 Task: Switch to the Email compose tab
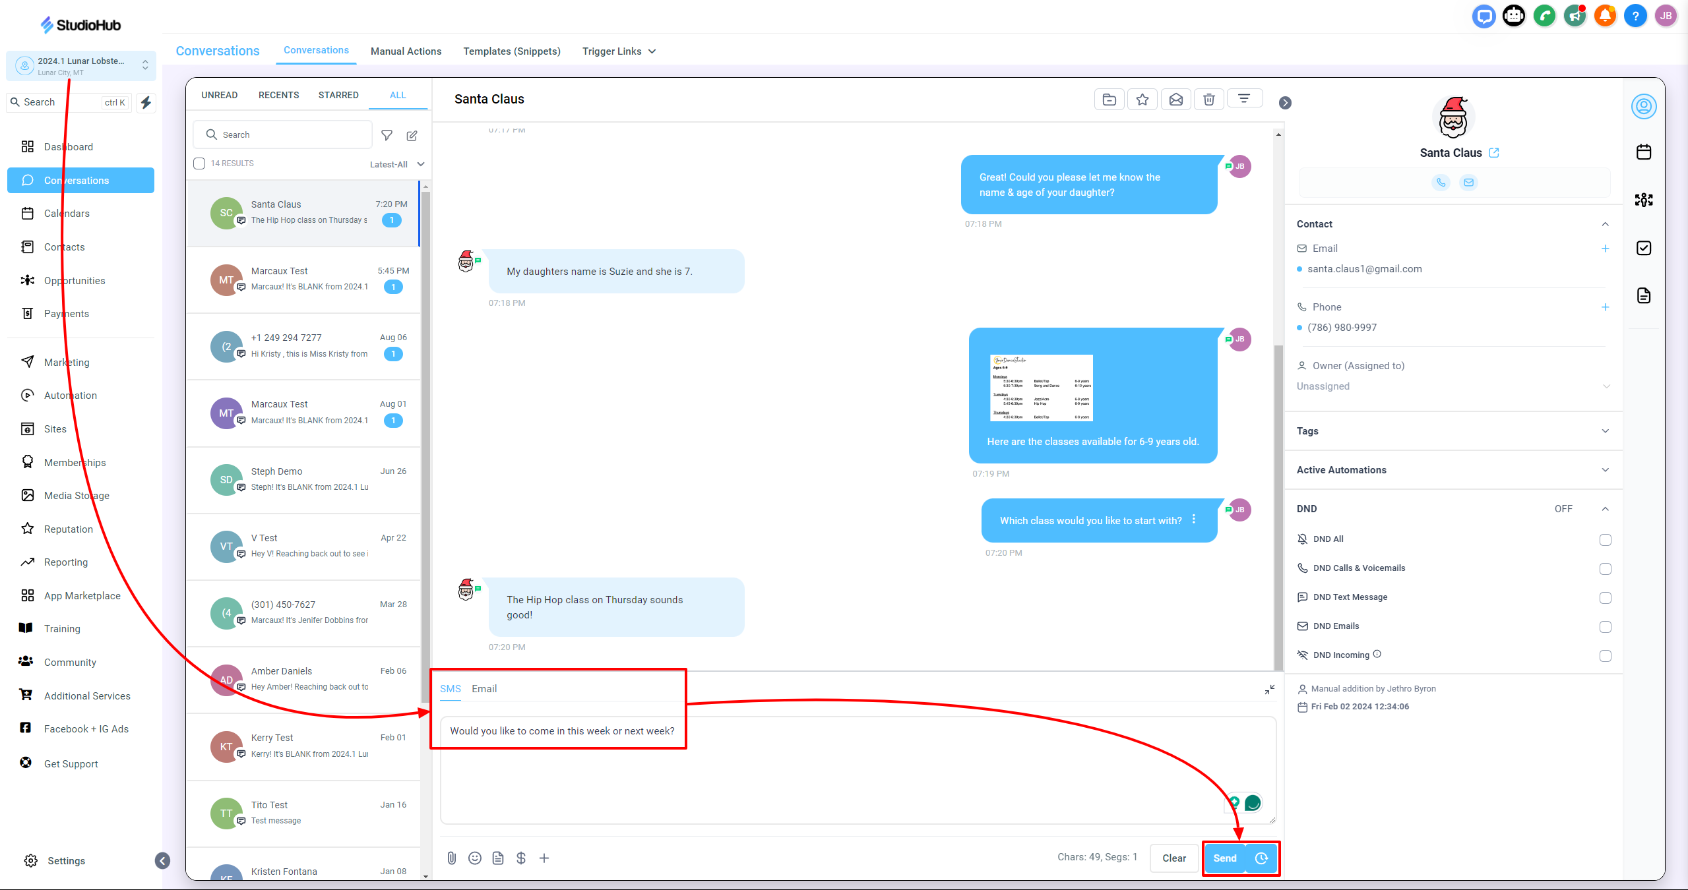tap(484, 688)
